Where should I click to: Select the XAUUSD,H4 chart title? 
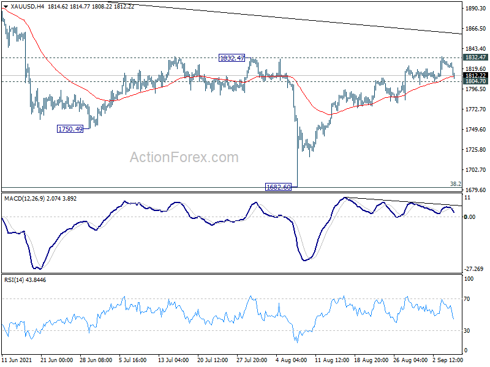coord(27,6)
